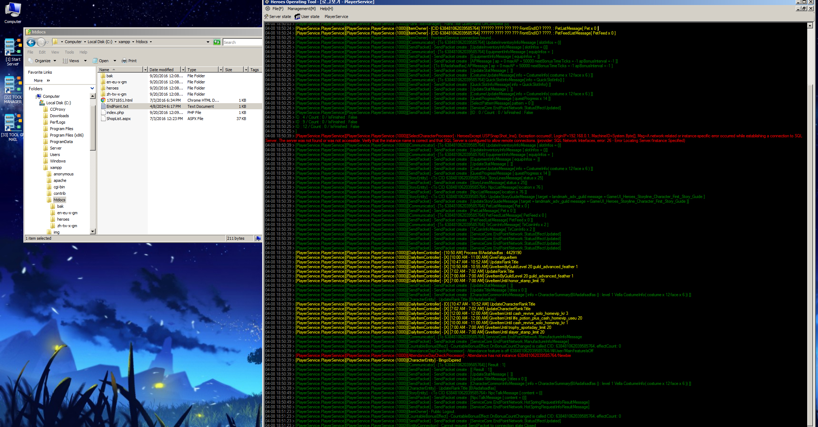Select the Downloads folder in tree
The image size is (818, 427).
tap(56, 116)
